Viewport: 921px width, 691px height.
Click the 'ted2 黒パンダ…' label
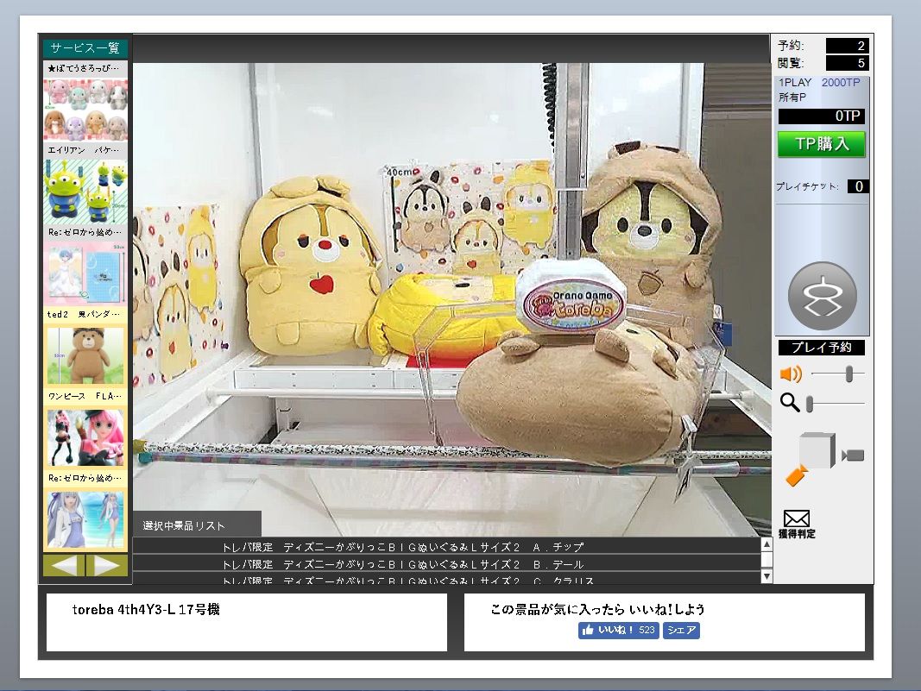[x=84, y=314]
